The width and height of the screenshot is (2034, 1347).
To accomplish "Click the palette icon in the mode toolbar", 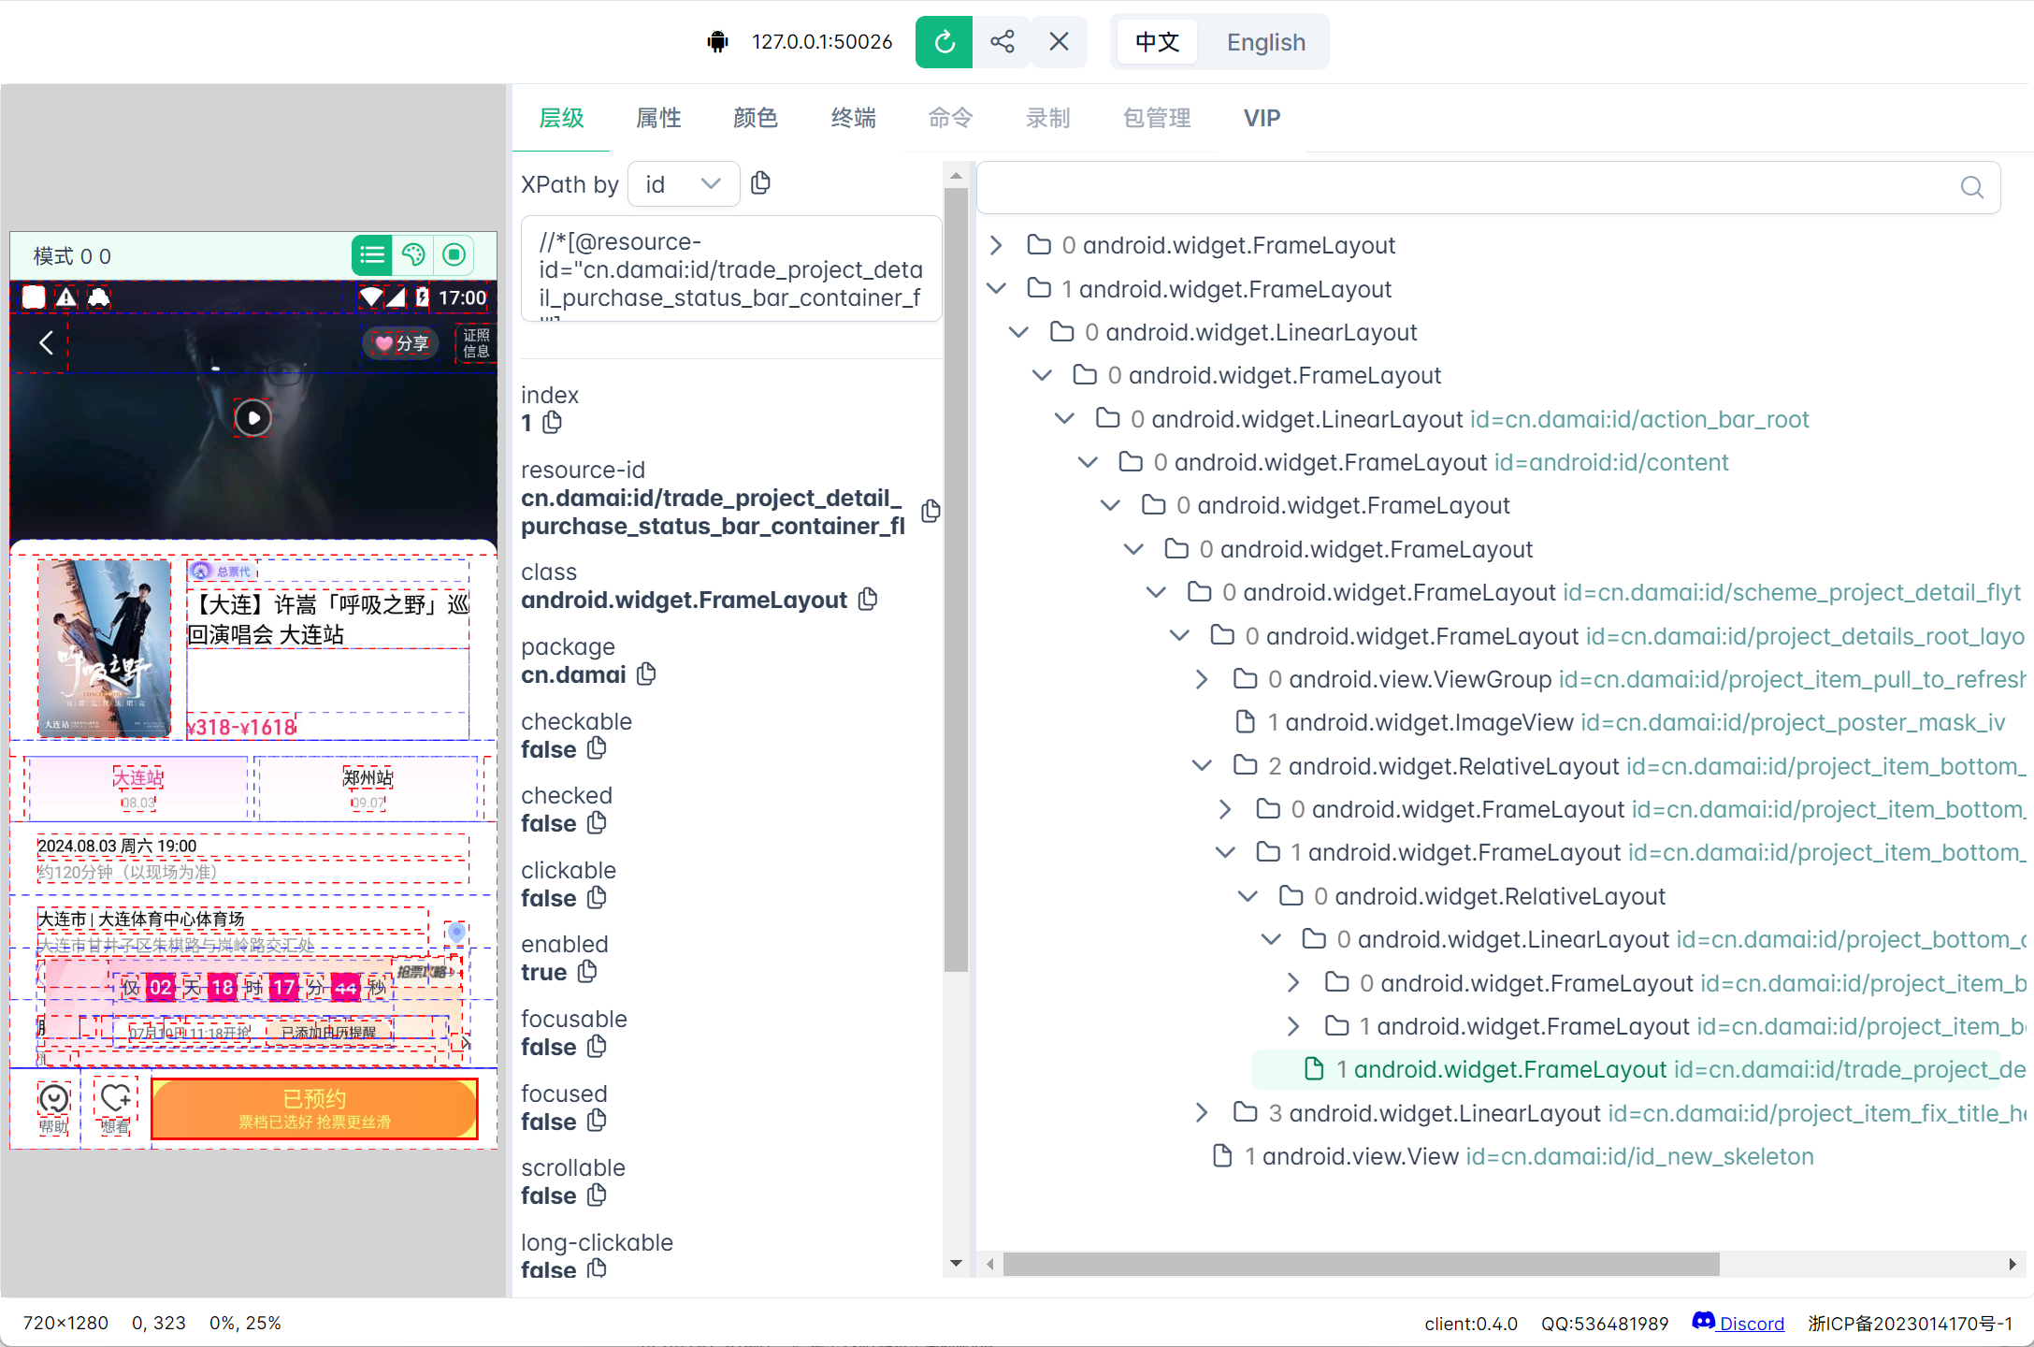I will 412,255.
